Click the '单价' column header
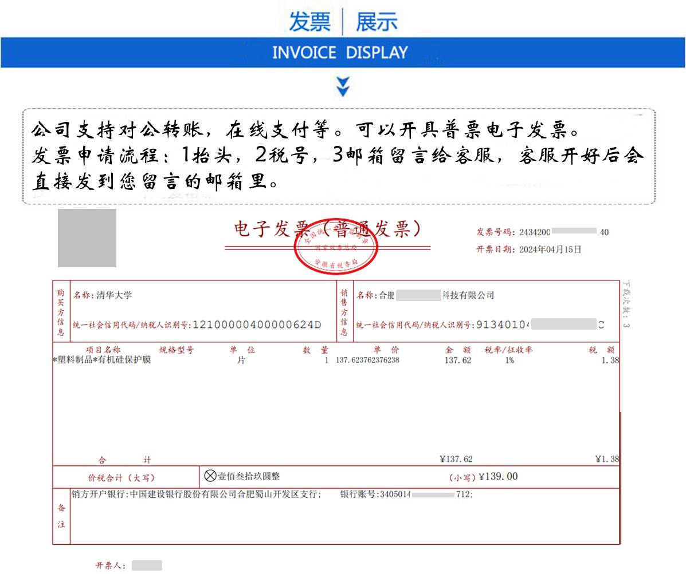Viewport: 686px width, 574px height. 386,350
